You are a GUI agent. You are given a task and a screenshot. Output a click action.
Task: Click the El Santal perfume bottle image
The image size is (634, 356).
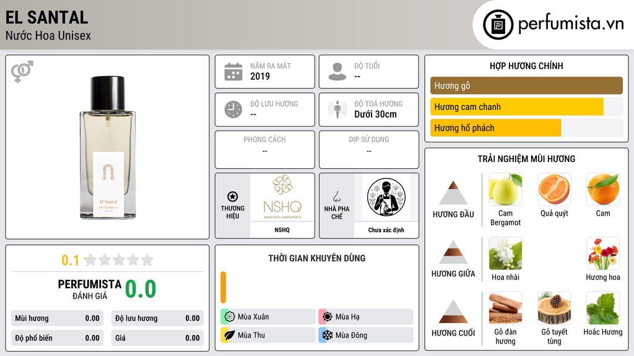[108, 147]
